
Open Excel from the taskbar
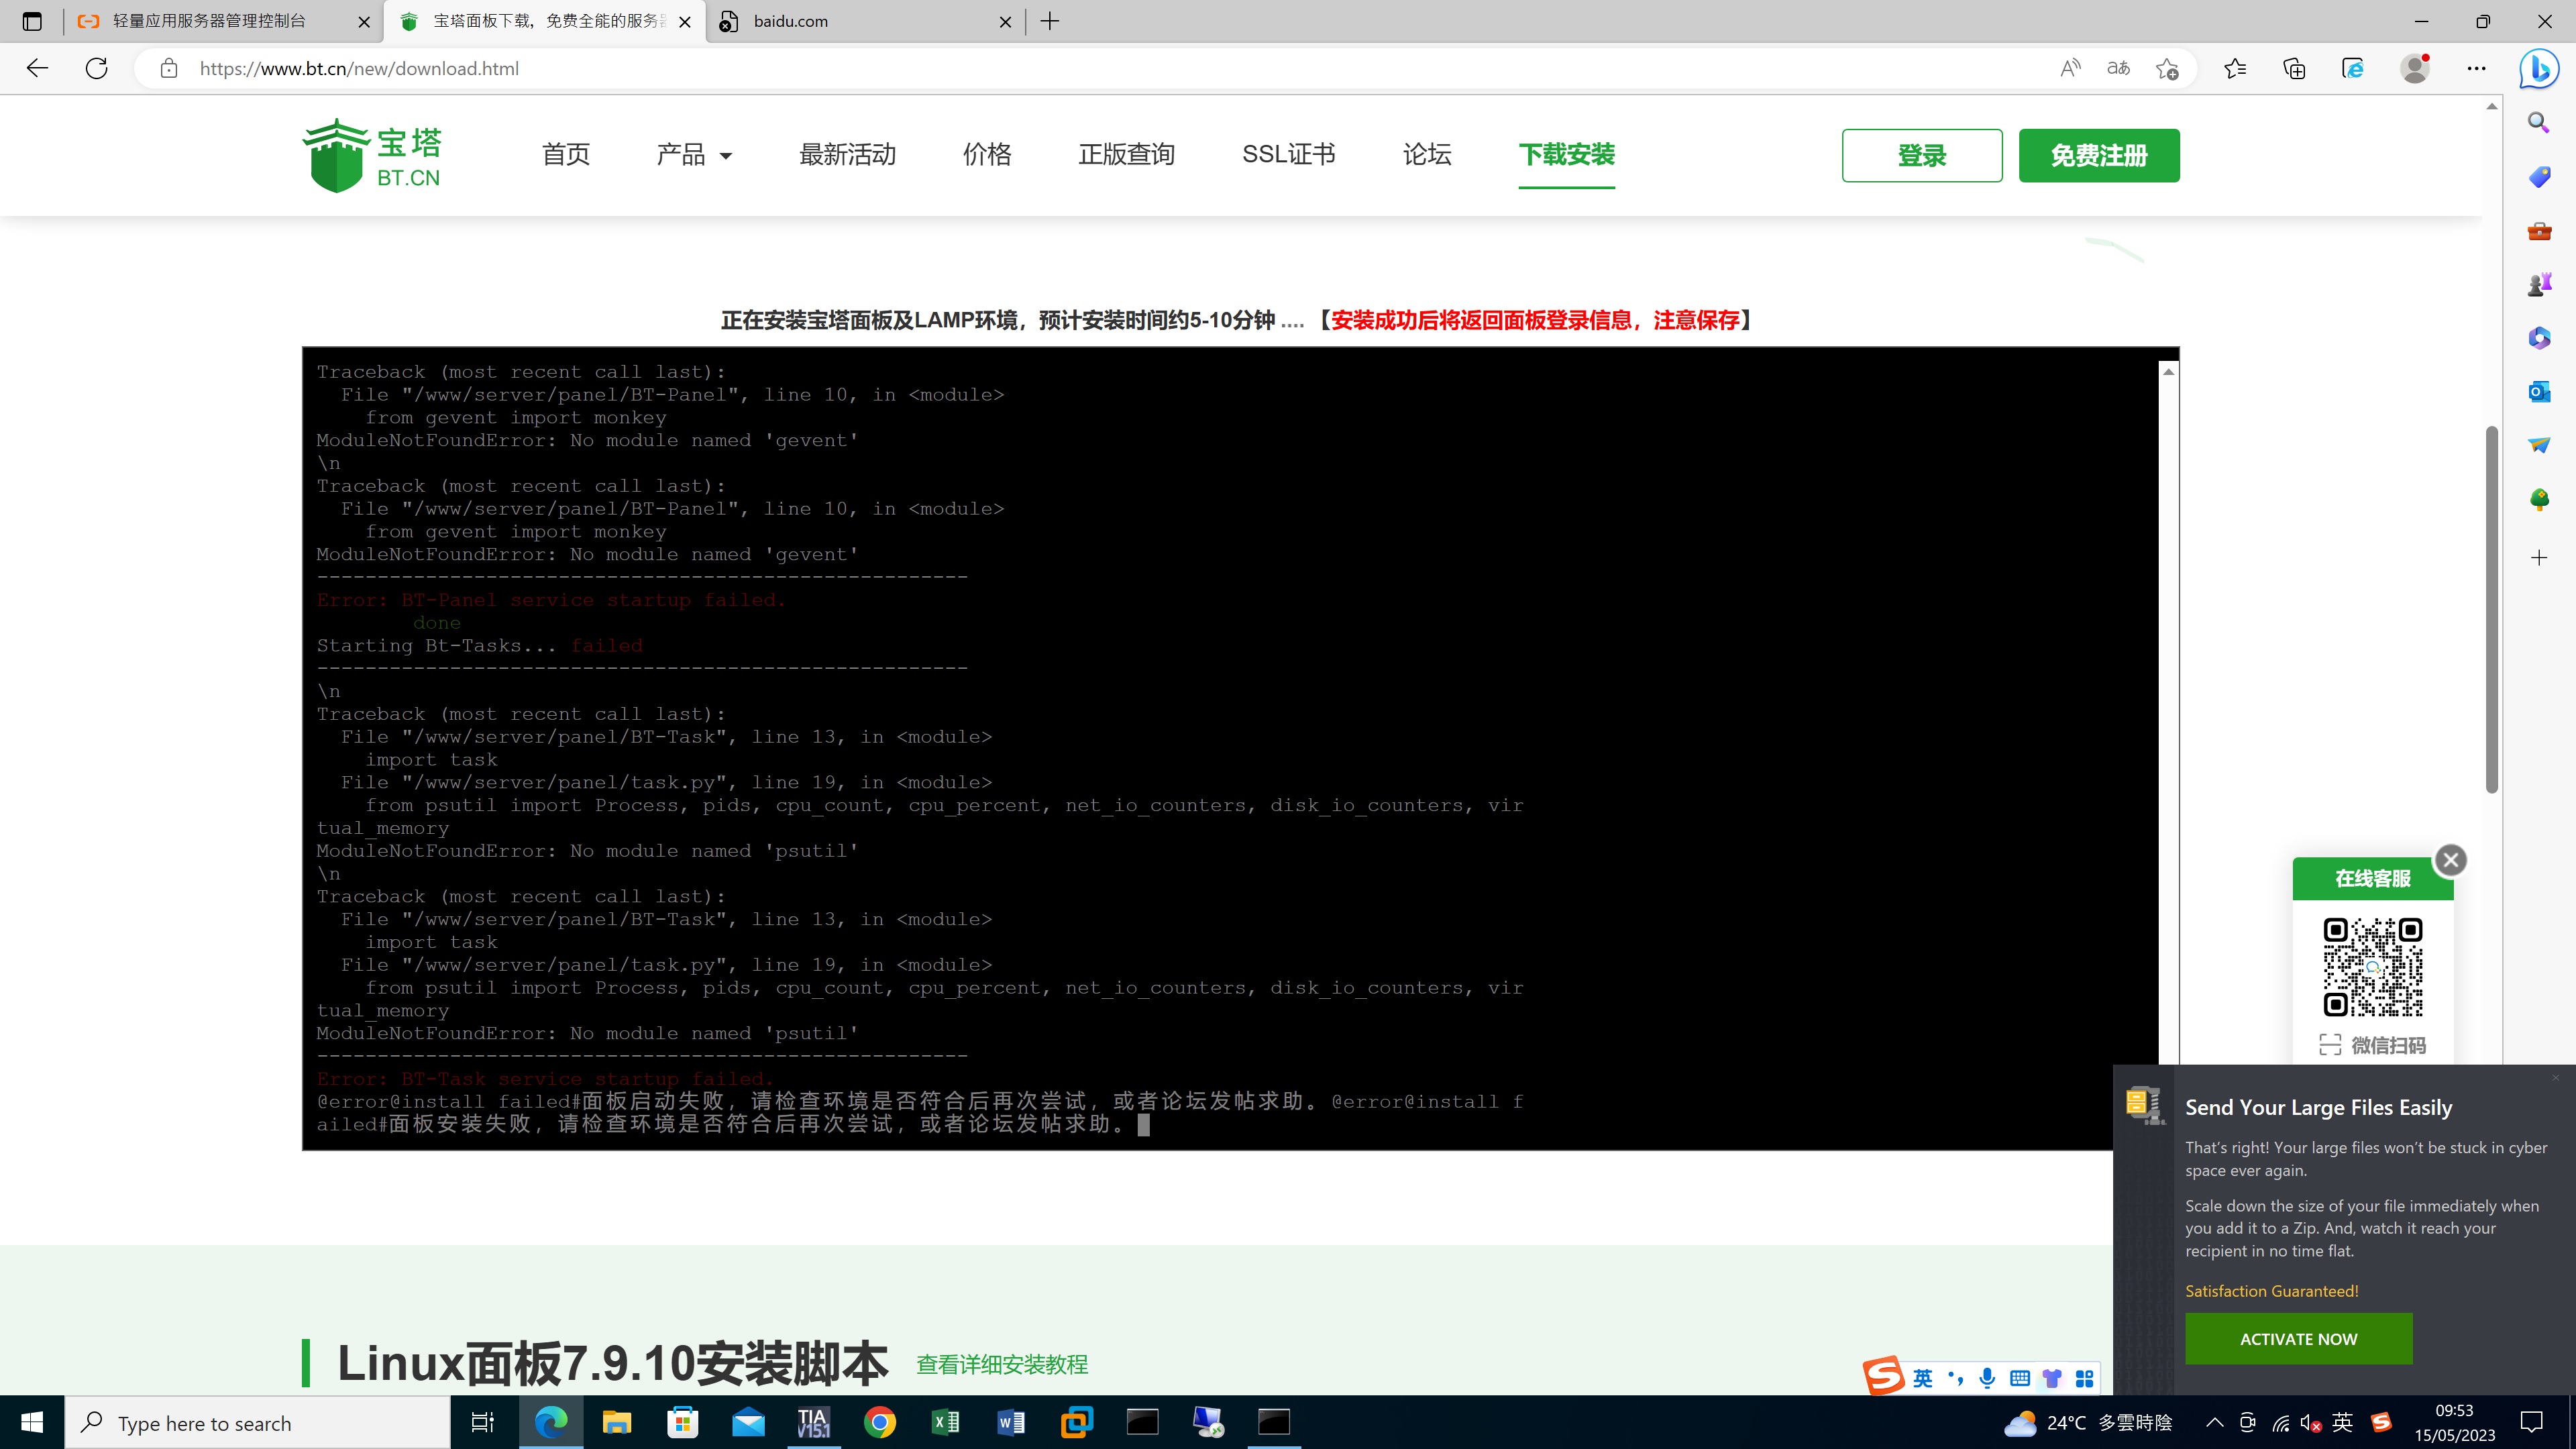click(945, 1422)
